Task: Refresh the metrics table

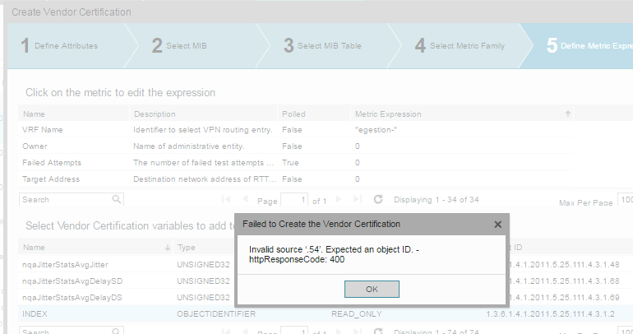Action: point(378,199)
